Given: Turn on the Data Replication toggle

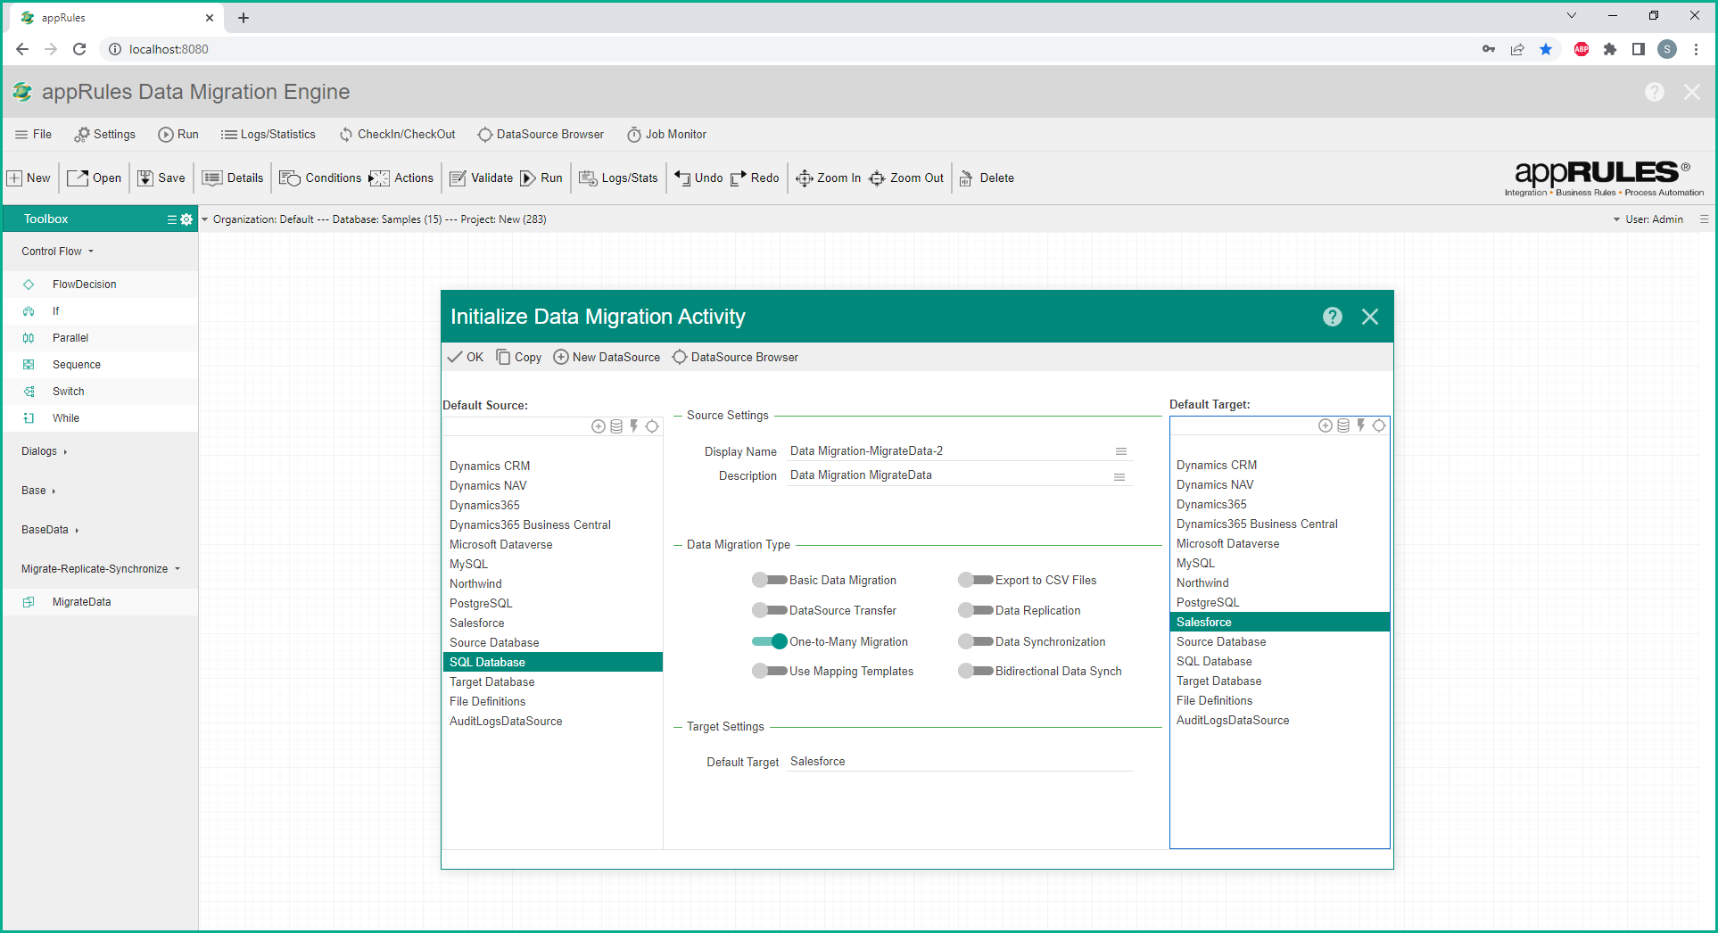Looking at the screenshot, I should (975, 611).
